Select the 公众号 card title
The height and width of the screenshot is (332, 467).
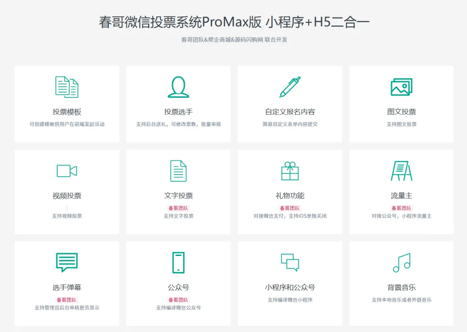coord(179,287)
